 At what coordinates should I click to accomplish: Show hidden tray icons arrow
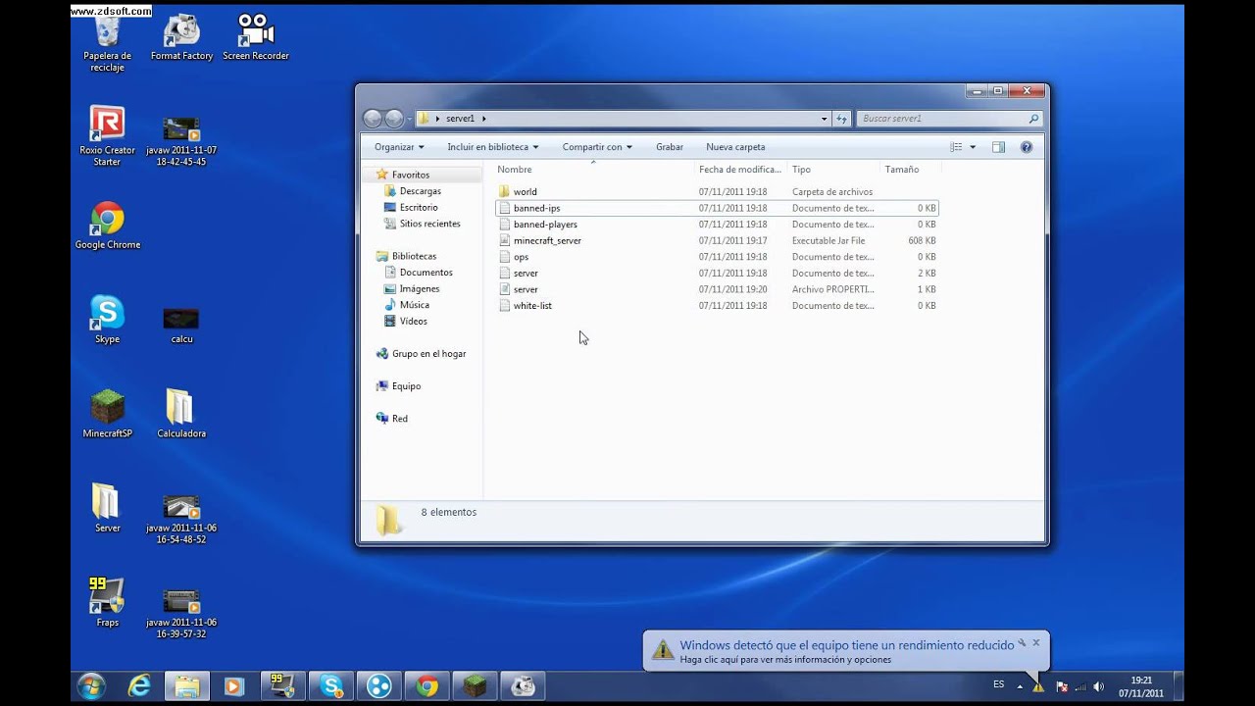(1021, 686)
